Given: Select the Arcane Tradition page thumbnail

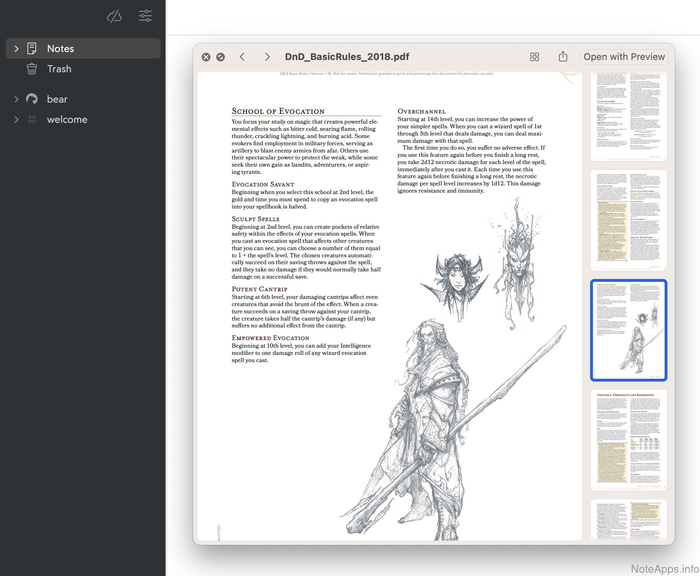Looking at the screenshot, I should pyautogui.click(x=628, y=220).
